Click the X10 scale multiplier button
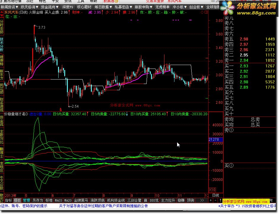Viewport: 279px width, 214px height. [x=212, y=189]
